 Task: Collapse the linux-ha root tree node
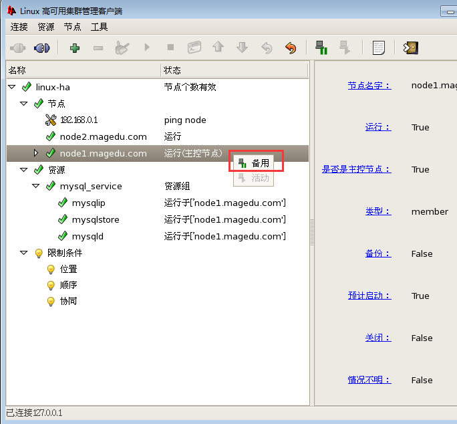[11, 87]
